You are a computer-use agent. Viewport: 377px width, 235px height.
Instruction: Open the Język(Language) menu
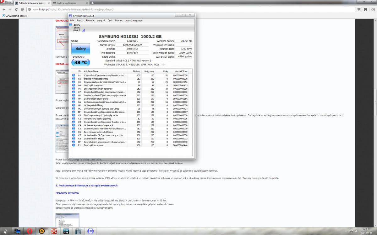click(134, 20)
